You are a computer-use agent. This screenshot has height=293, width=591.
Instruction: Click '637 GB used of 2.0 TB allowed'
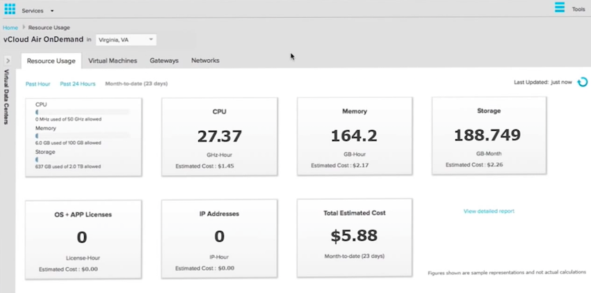pos(68,166)
